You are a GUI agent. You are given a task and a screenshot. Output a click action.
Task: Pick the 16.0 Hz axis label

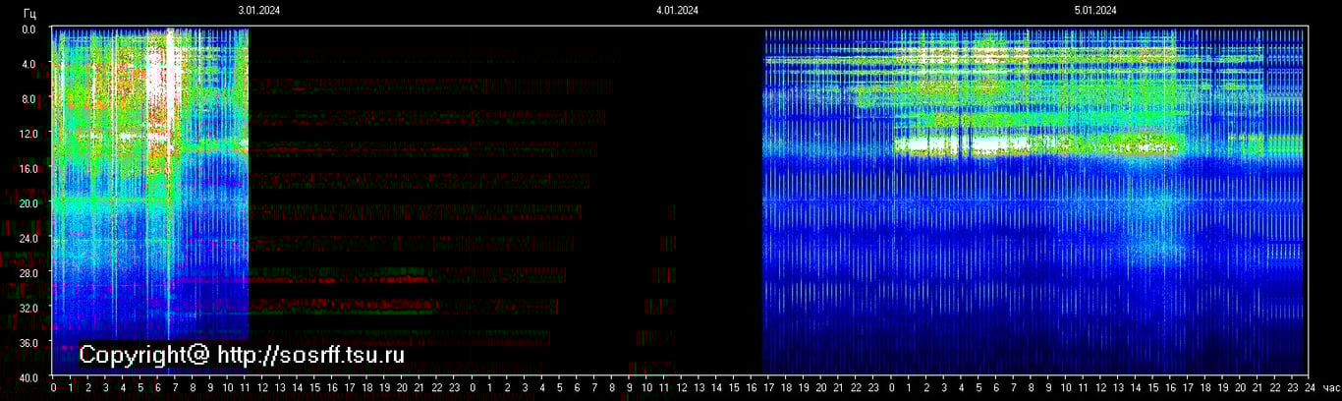pos(28,168)
